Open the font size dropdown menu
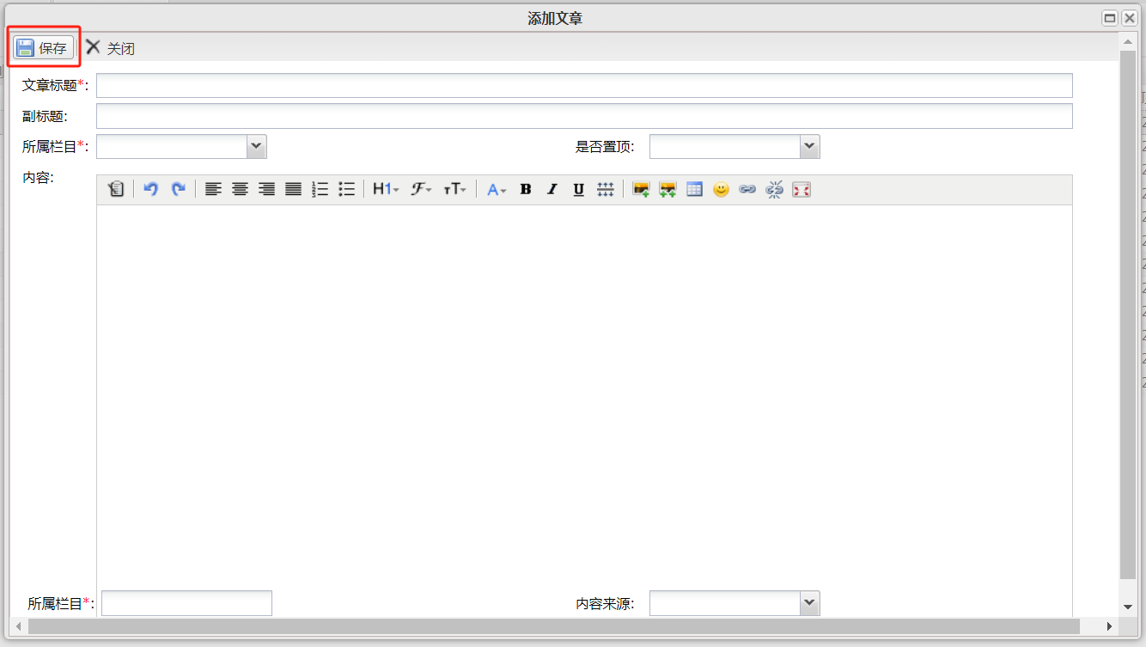This screenshot has height=647, width=1146. click(454, 190)
